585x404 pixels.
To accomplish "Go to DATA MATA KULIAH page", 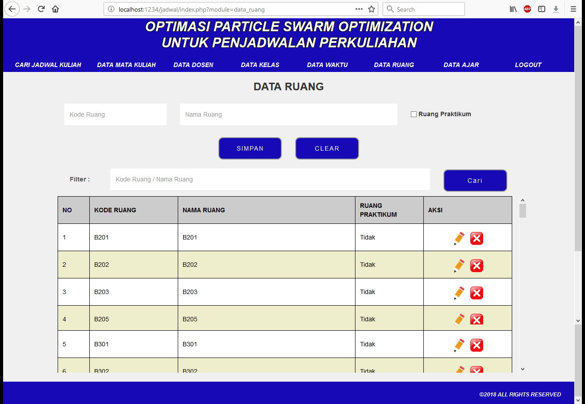I will [126, 65].
